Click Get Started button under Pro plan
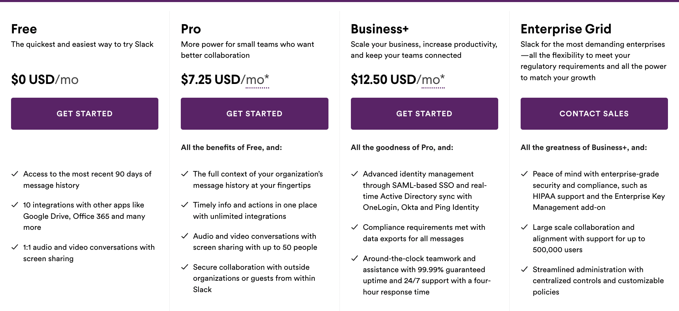This screenshot has width=679, height=311. (254, 114)
